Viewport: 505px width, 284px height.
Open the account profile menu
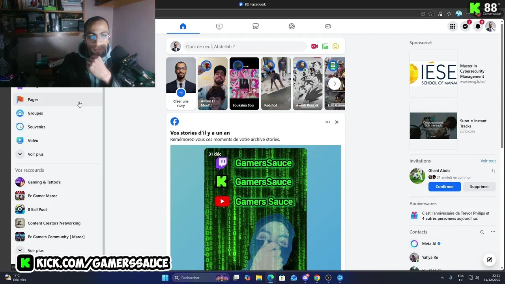tap(490, 26)
